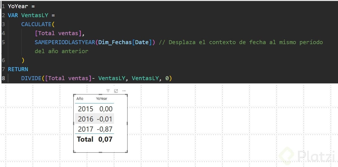Click the -0,87 value for 2017

point(105,129)
